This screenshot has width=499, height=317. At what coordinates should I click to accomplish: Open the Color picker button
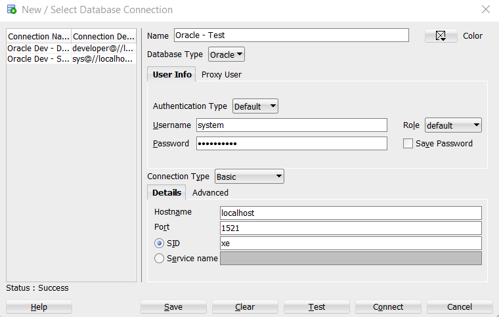[441, 35]
